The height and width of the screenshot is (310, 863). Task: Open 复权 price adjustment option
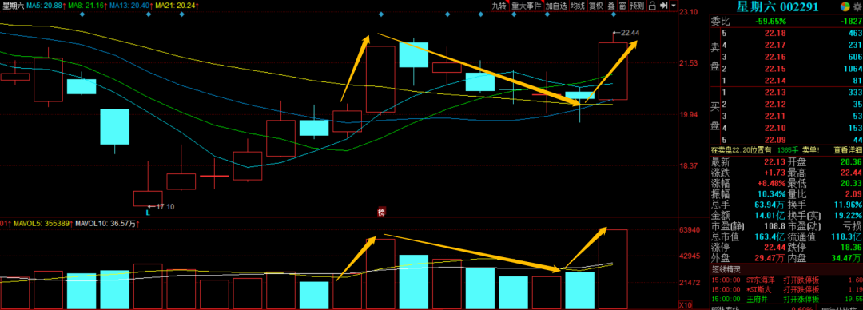pyautogui.click(x=595, y=6)
